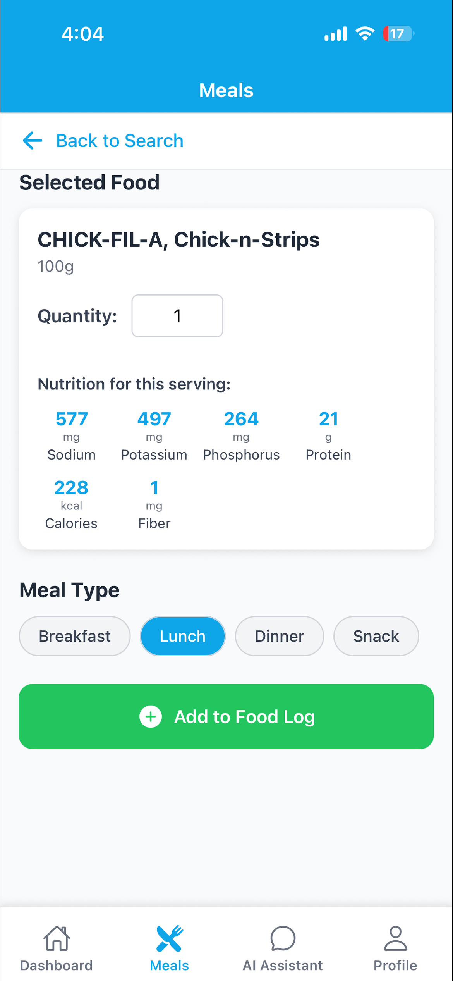
Task: Select Dinner meal type
Action: point(280,636)
